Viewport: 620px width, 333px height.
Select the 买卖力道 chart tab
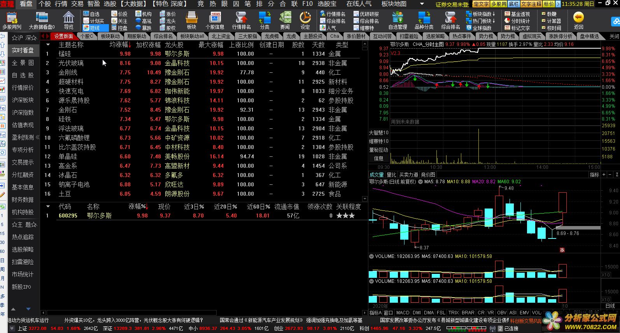tap(409, 175)
